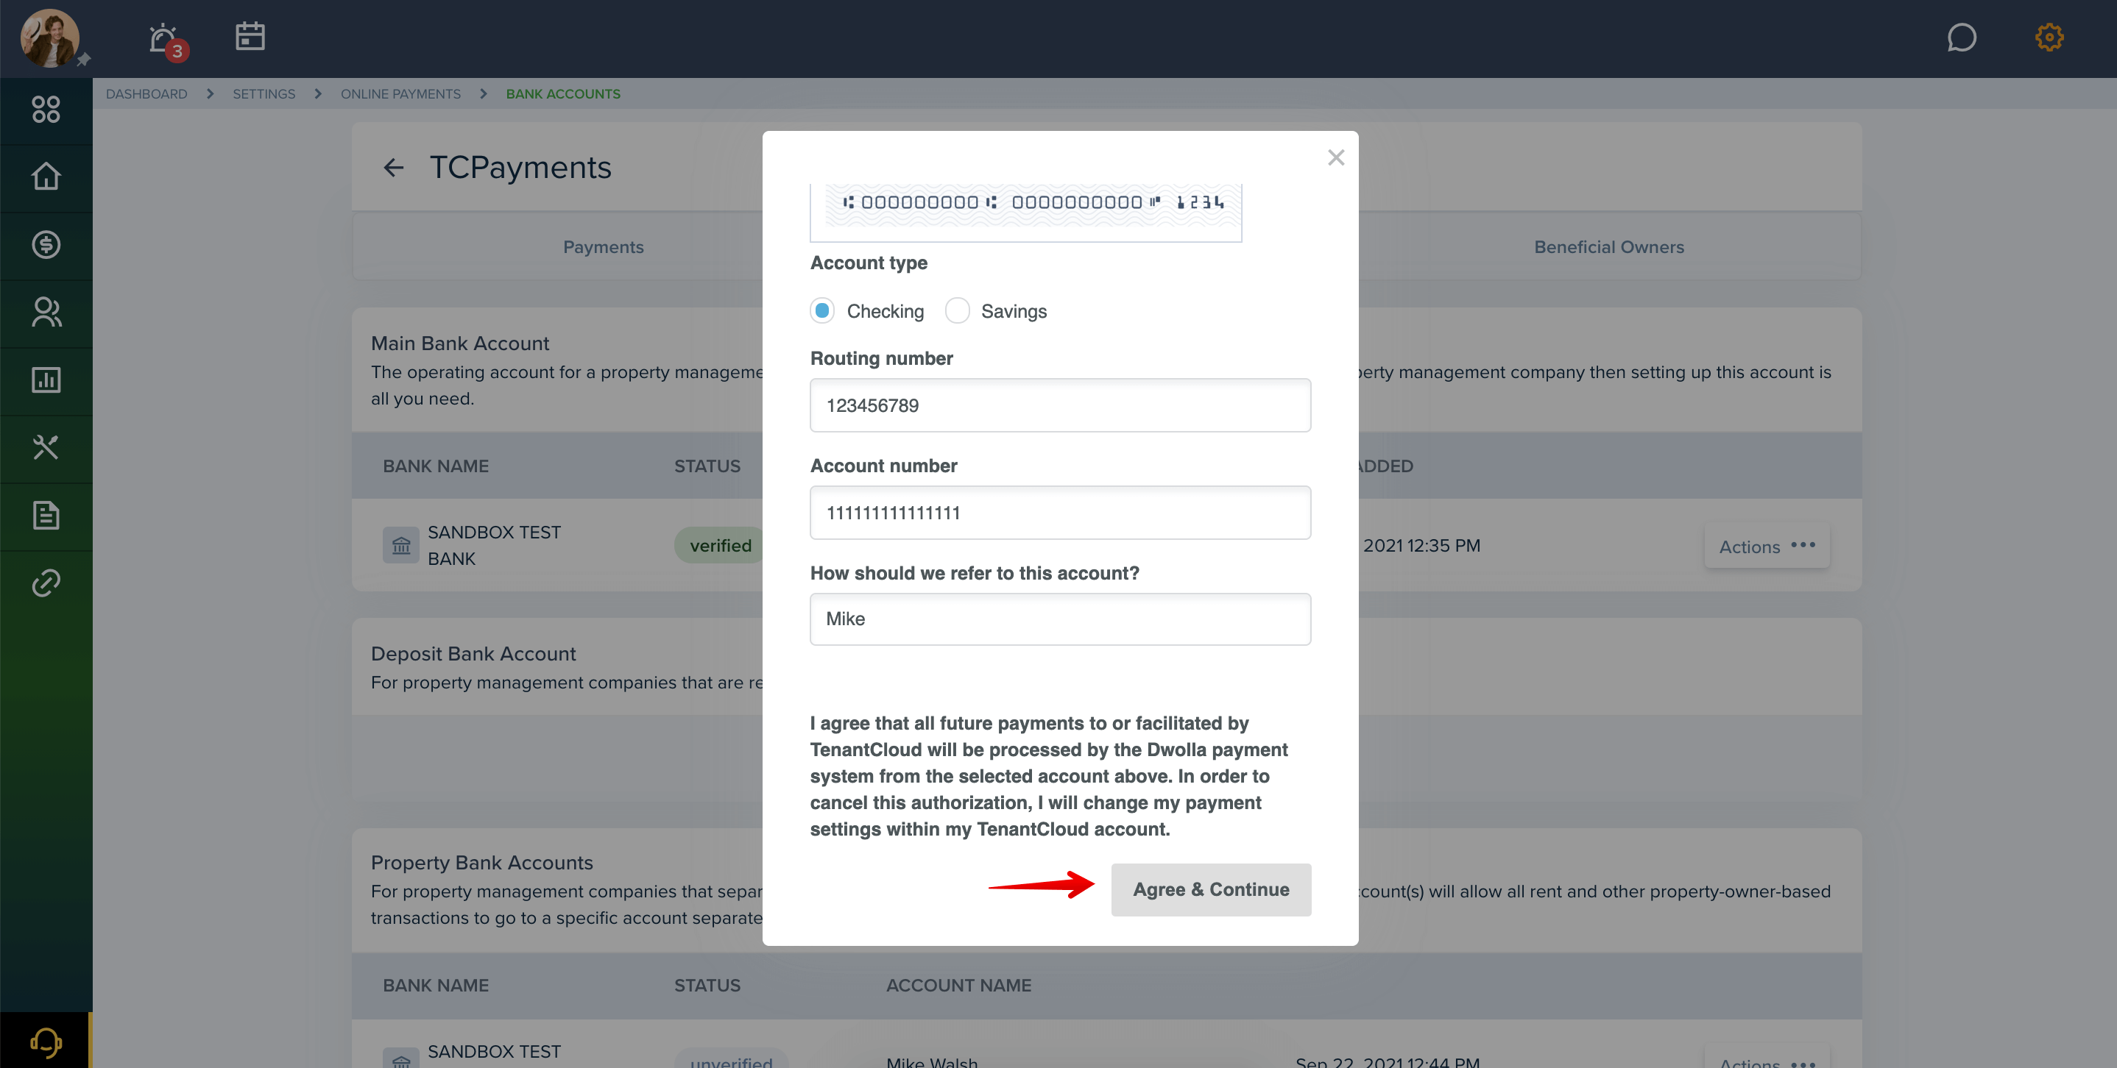The image size is (2117, 1068).
Task: Open the calendar icon in top bar
Action: pos(250,36)
